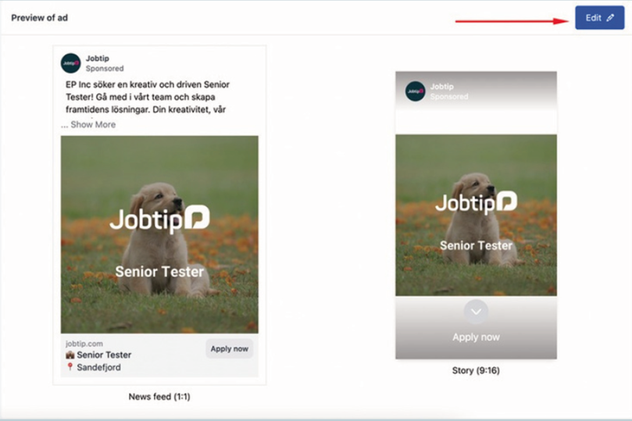Image resolution: width=632 pixels, height=421 pixels.
Task: Click the Jobtip avatar in news feed preview
Action: tap(70, 63)
